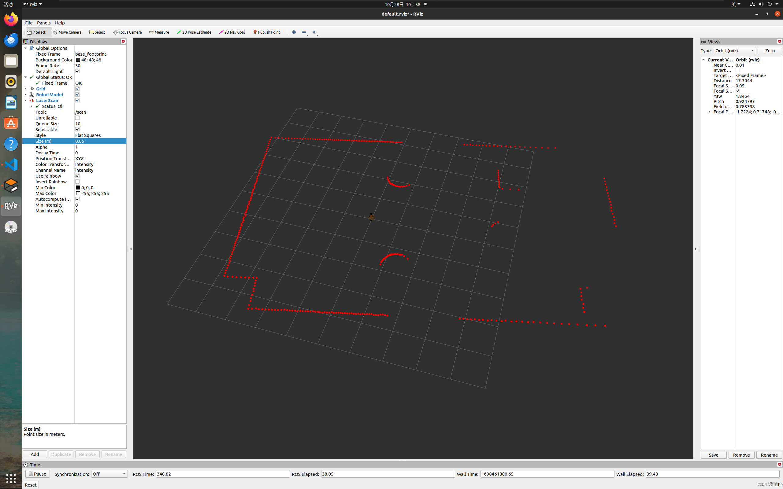Open the Synchronization dropdown
The height and width of the screenshot is (489, 783).
(x=109, y=474)
